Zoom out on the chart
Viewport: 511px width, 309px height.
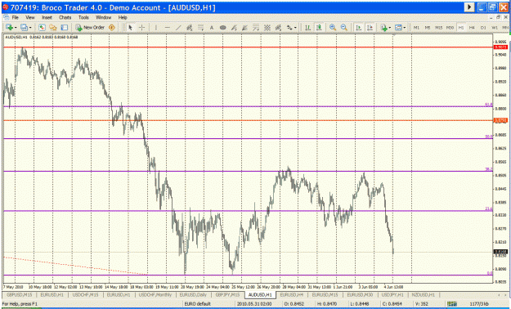click(x=343, y=28)
